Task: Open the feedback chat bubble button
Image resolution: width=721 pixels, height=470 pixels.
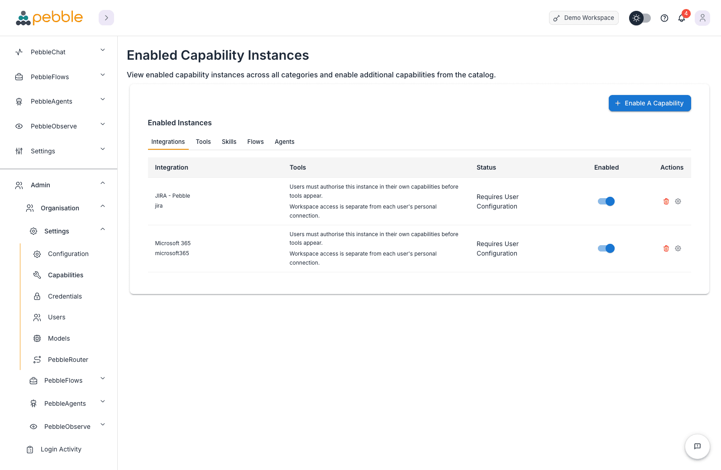Action: click(x=697, y=446)
